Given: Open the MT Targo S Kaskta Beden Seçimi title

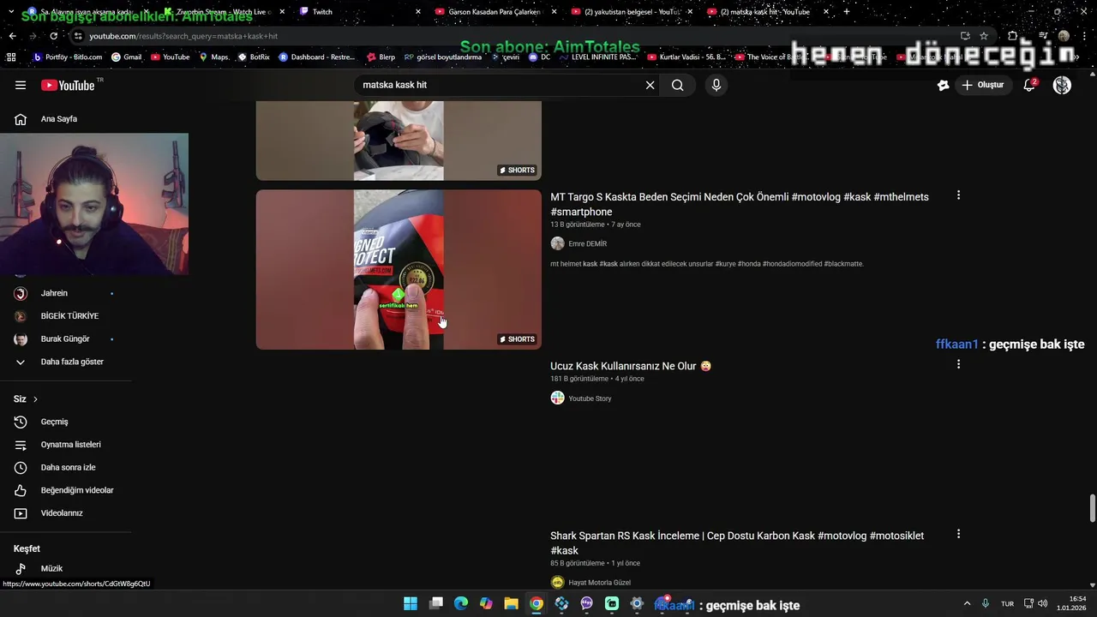Looking at the screenshot, I should click(x=739, y=204).
